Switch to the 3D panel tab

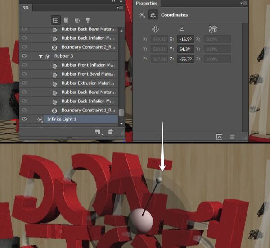[x=26, y=8]
